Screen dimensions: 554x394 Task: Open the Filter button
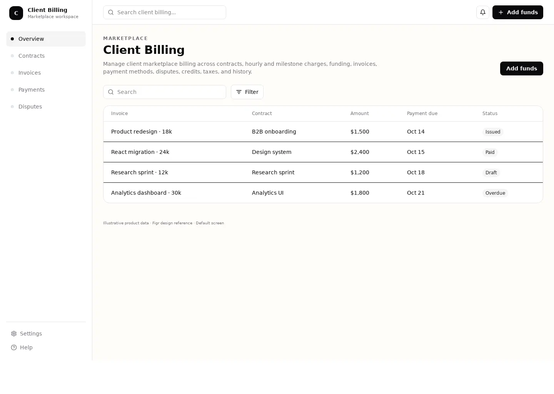point(247,92)
